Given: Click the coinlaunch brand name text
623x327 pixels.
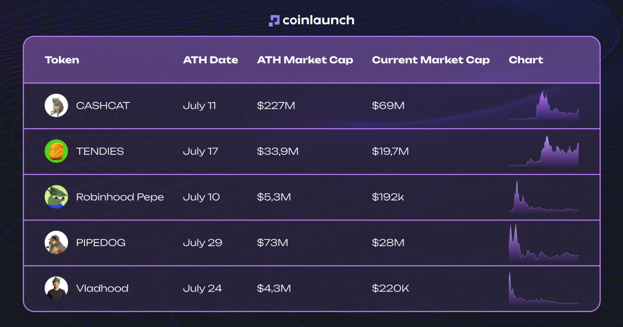Looking at the screenshot, I should click(319, 20).
